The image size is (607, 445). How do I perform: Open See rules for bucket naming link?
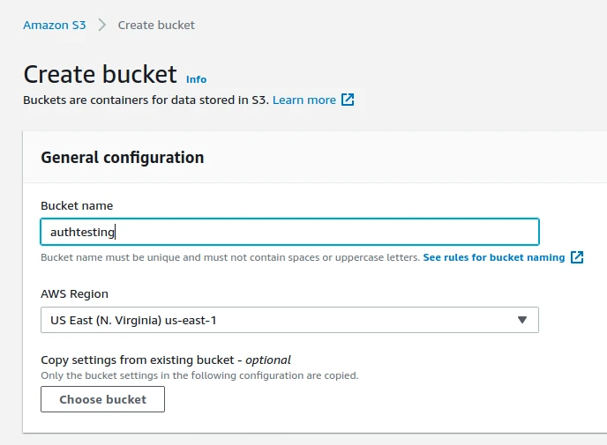(493, 257)
